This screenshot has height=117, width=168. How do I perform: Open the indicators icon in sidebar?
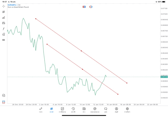coord(4,18)
